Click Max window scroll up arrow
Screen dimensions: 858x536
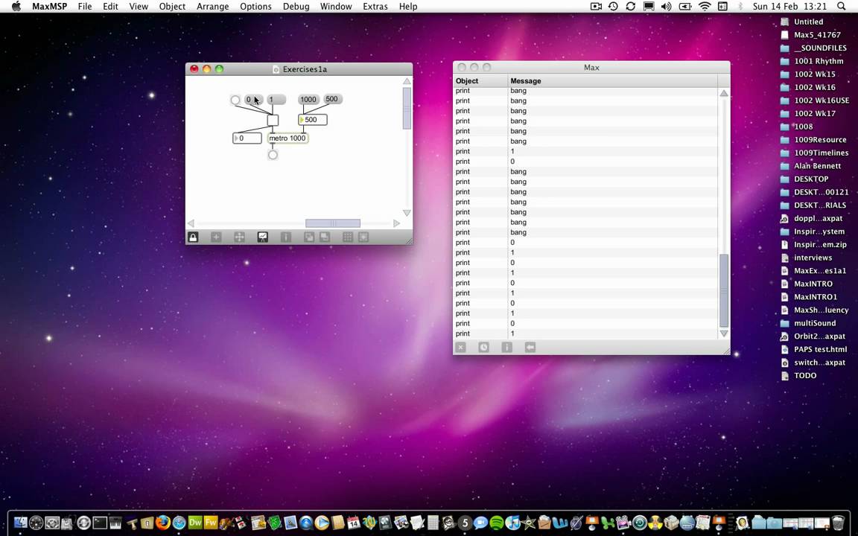(x=724, y=94)
